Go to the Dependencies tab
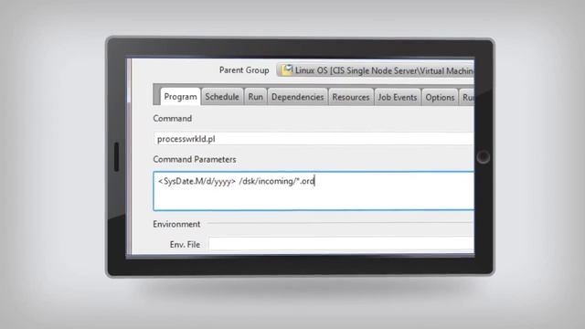Screen dimensions: 585x329 (x=297, y=97)
